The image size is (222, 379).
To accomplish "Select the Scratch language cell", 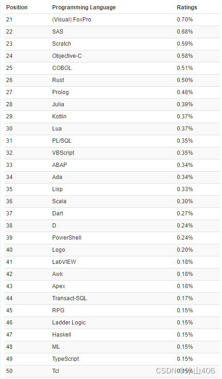I will [61, 44].
